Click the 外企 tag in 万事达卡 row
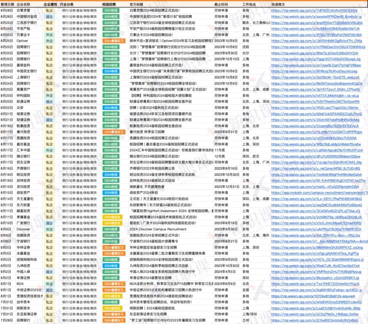This screenshot has height=324, width=368. (x=49, y=35)
